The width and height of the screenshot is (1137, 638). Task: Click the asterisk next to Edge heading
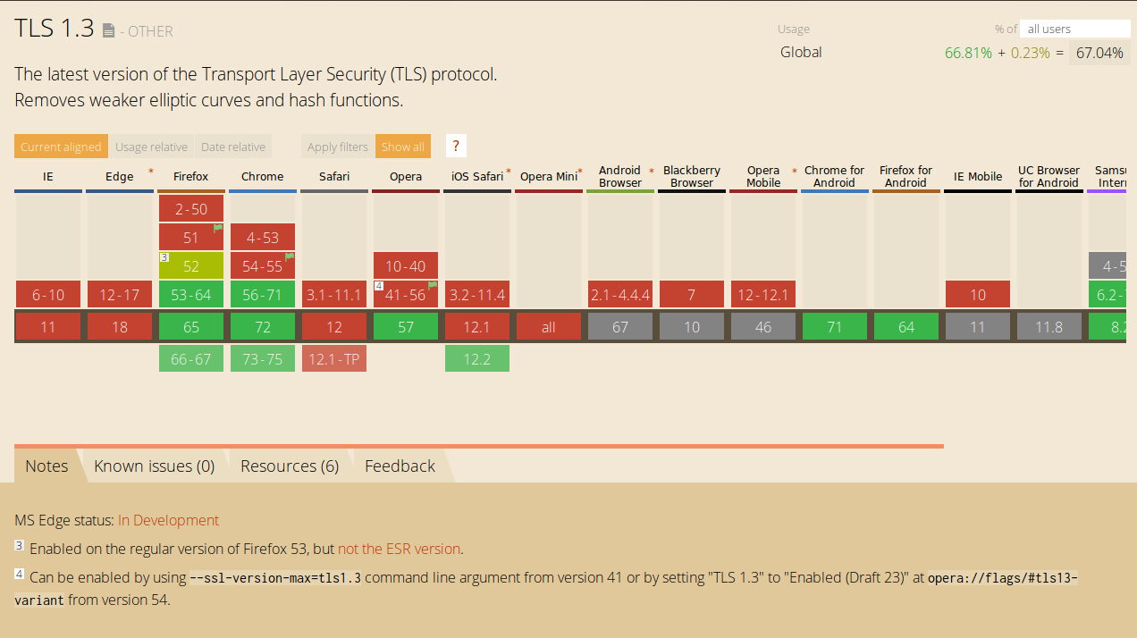[x=150, y=171]
